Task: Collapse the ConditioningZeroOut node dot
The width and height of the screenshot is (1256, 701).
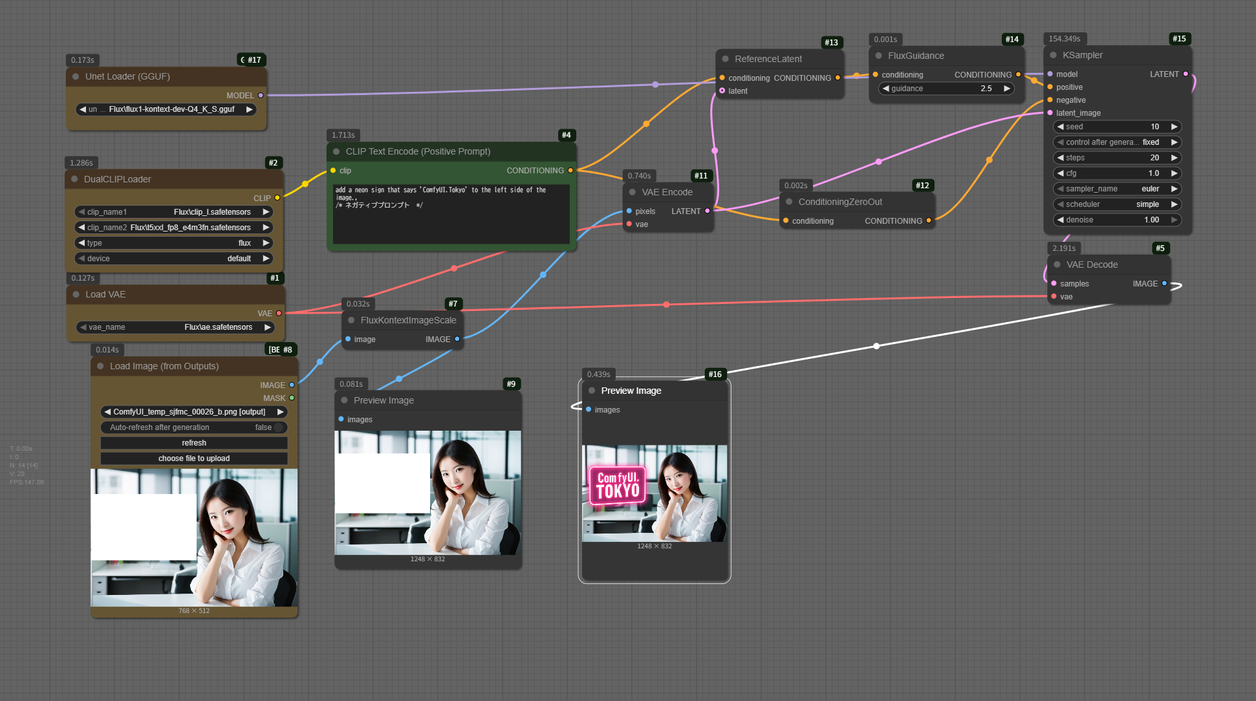Action: pos(789,202)
